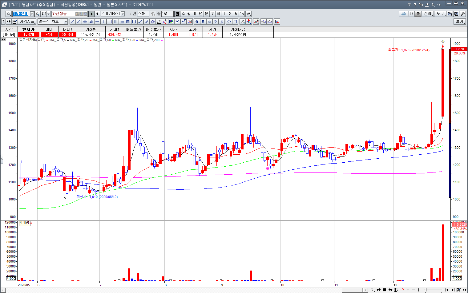
Task: Click the chart settings icon bottom right
Action: [458, 290]
